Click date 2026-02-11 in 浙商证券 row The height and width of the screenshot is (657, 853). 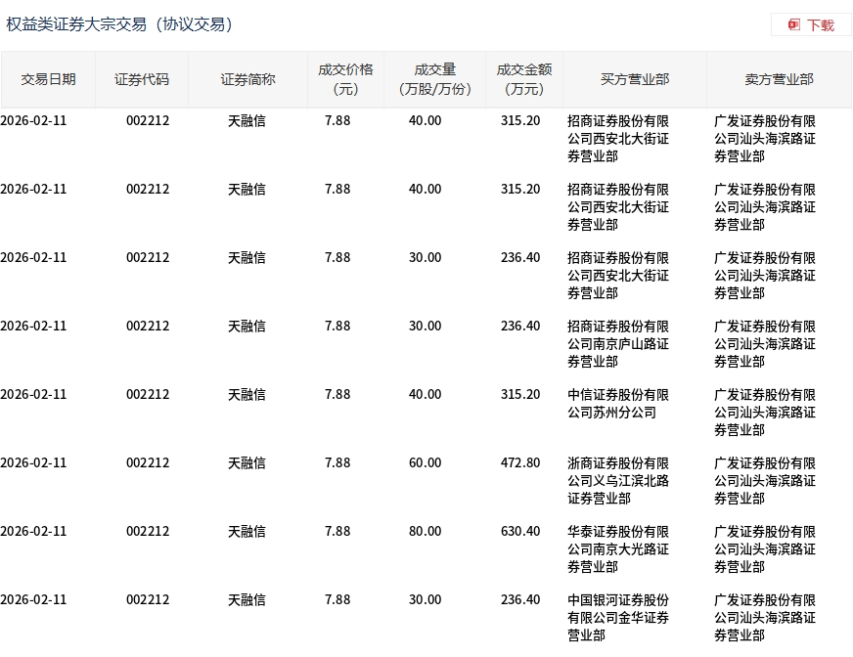tap(33, 462)
